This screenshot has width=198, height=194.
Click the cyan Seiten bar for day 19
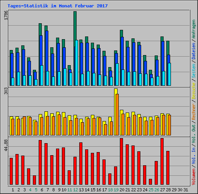point(117,74)
